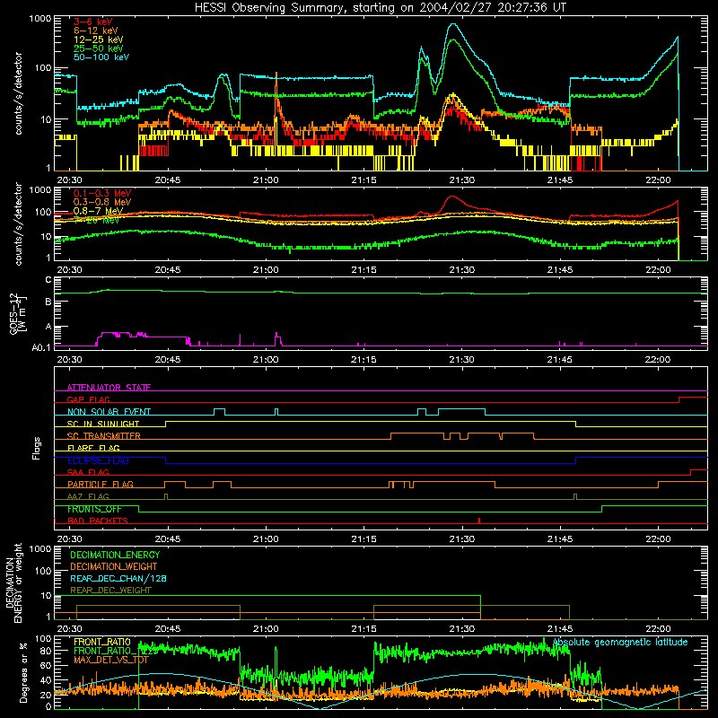
Task: Select the 21:15 time tick under the decimation panel
Action: (364, 629)
